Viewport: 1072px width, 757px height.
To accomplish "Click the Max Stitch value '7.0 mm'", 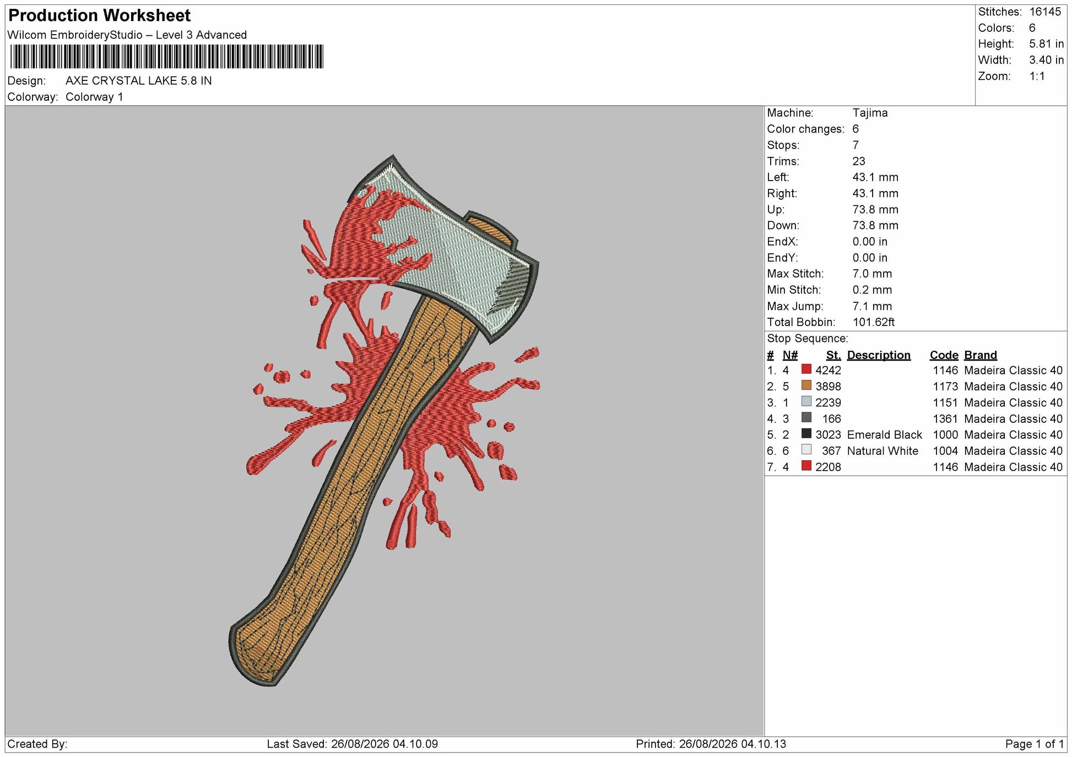I will point(872,274).
